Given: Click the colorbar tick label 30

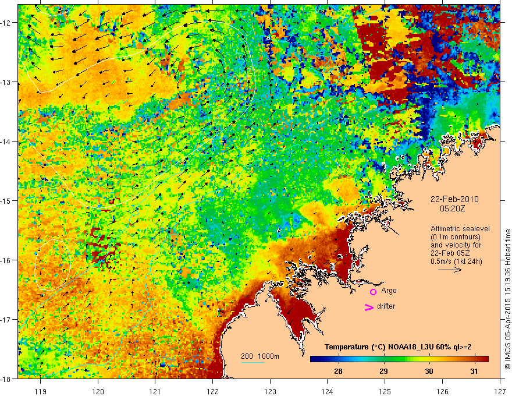Looking at the screenshot, I should (x=429, y=371).
